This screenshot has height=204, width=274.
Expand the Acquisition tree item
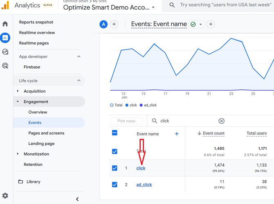click(x=18, y=91)
